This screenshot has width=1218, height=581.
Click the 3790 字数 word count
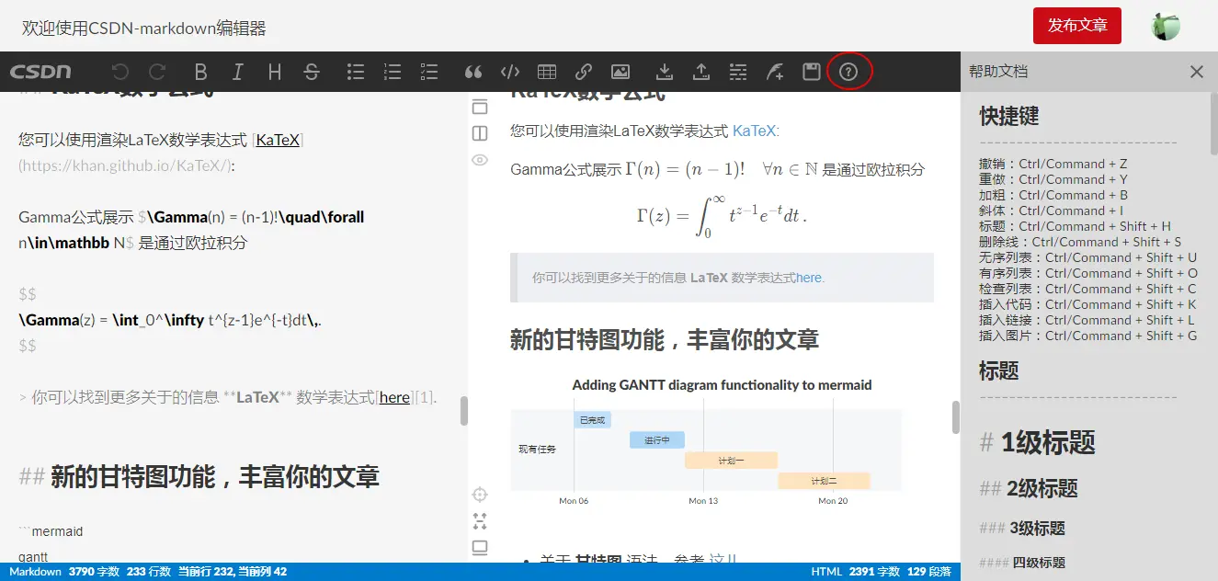(x=94, y=572)
